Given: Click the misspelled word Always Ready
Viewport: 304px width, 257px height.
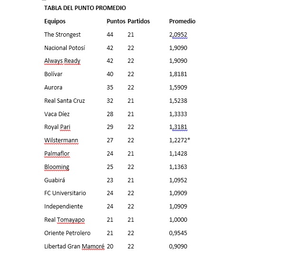Looking at the screenshot, I should 62,61.
